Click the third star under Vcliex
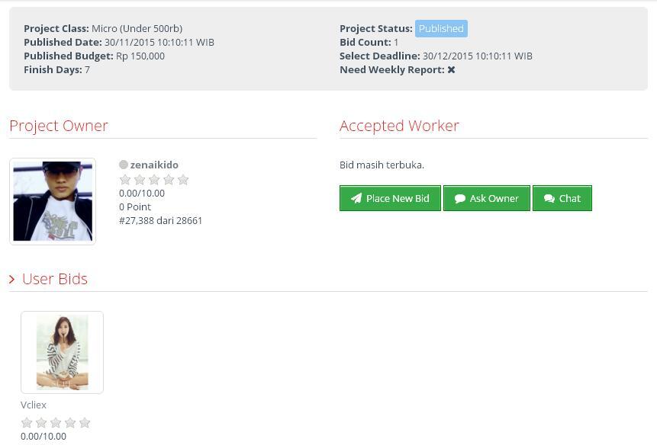This screenshot has width=657, height=445. coord(56,422)
